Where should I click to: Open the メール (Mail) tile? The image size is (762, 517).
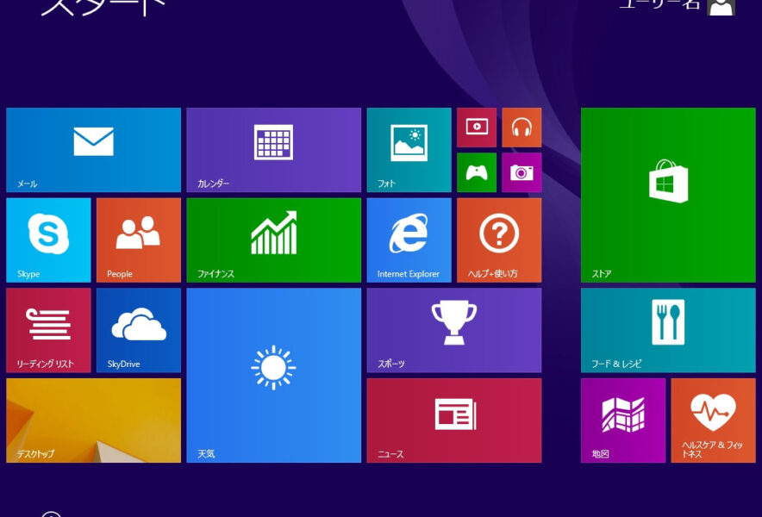pyautogui.click(x=93, y=150)
